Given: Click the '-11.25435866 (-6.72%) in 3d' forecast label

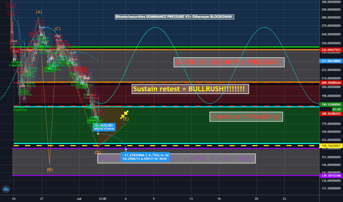Looking at the screenshot, I should point(145,157).
